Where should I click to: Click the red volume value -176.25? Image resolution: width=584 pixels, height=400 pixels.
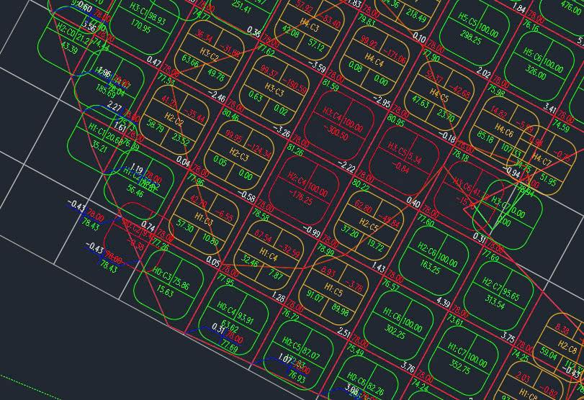coord(301,198)
